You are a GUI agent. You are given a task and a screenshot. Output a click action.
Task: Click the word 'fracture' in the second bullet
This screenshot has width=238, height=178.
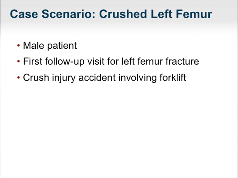(182, 61)
